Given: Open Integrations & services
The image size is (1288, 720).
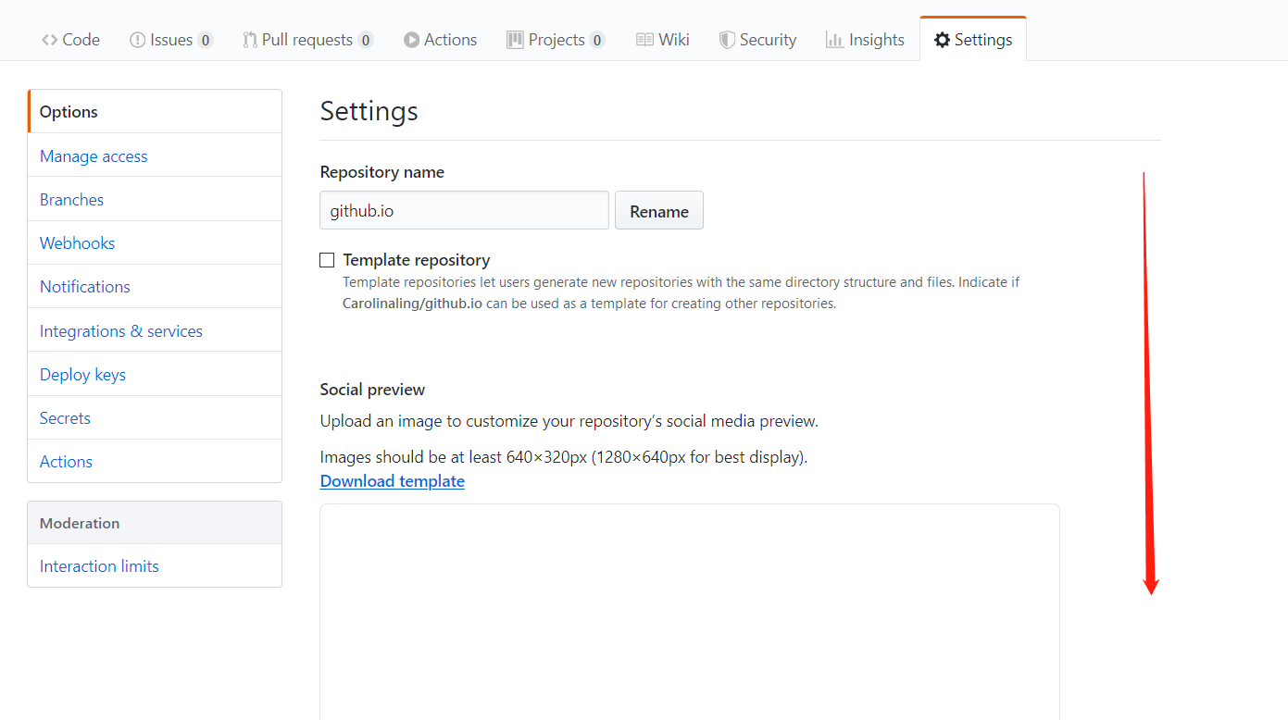Looking at the screenshot, I should coord(155,330).
